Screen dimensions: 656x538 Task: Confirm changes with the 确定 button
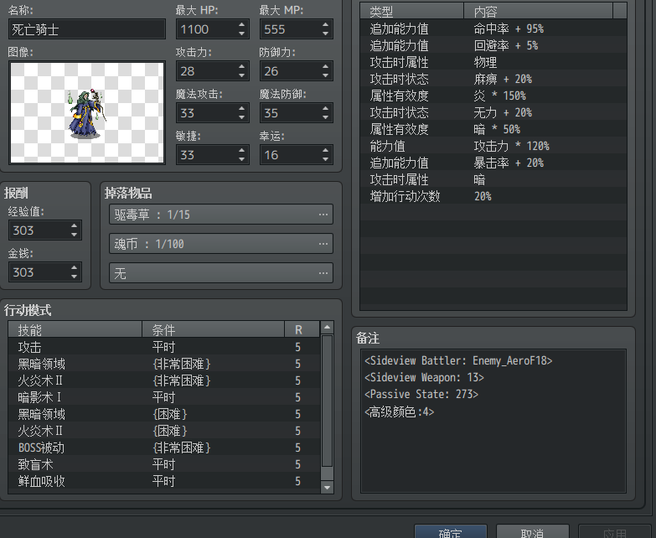coord(450,532)
